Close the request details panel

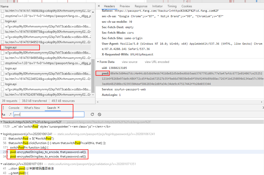click(x=99, y=6)
